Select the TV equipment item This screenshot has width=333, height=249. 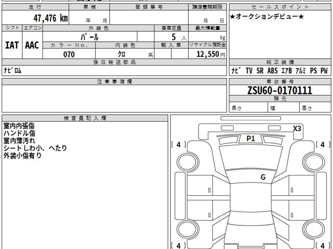click(249, 71)
